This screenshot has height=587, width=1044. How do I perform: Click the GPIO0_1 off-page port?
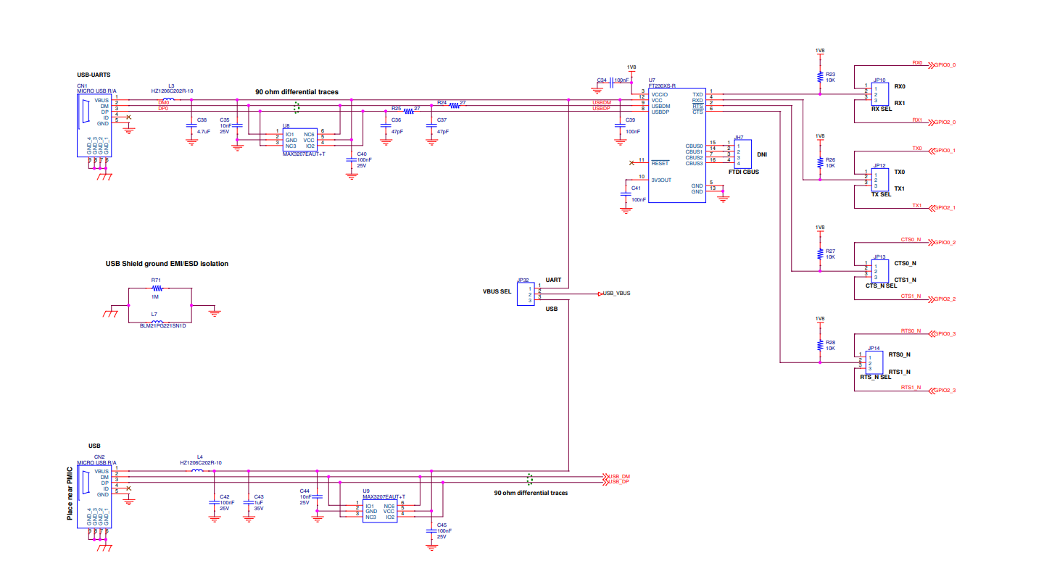pyautogui.click(x=942, y=151)
